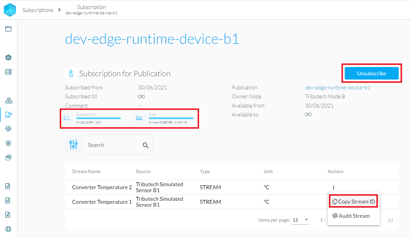Click the Available from date 30/06/2021

click(x=319, y=106)
